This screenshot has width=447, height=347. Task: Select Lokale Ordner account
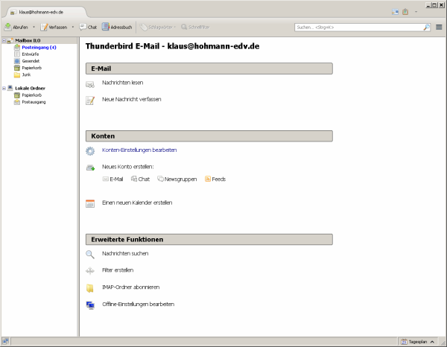(x=30, y=89)
